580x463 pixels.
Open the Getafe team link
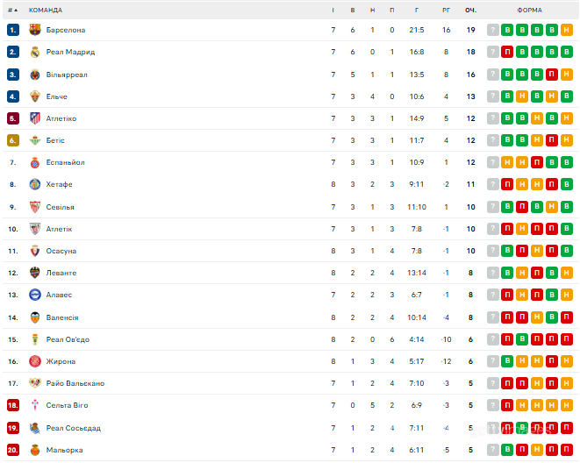(x=59, y=184)
